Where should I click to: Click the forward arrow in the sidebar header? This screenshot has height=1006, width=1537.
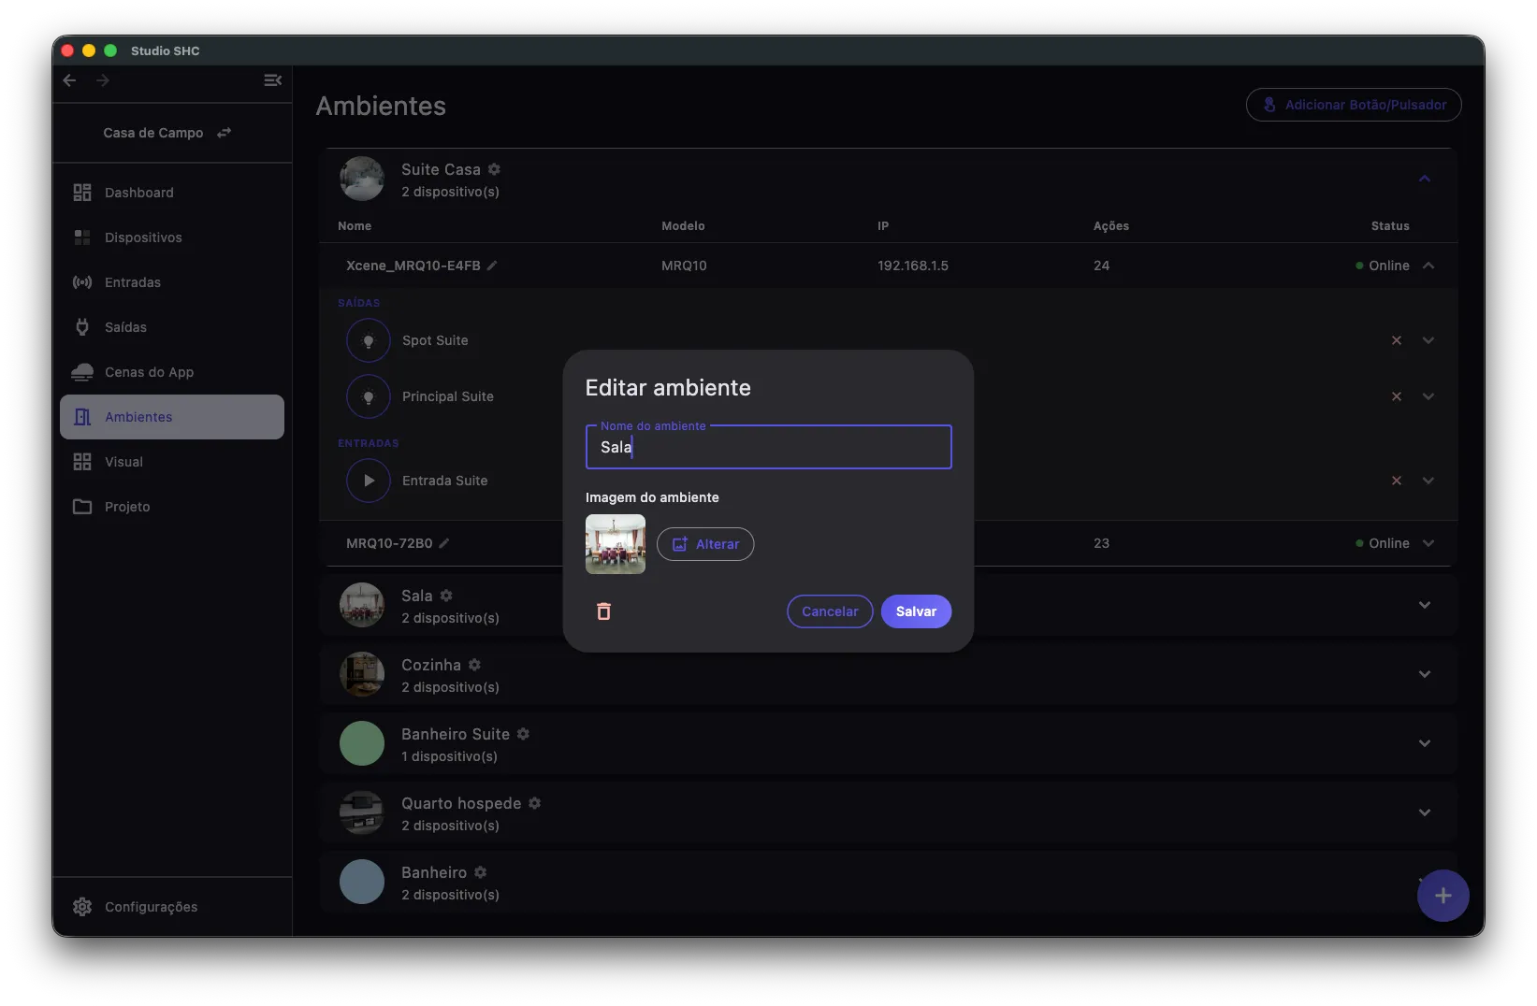[x=103, y=80]
